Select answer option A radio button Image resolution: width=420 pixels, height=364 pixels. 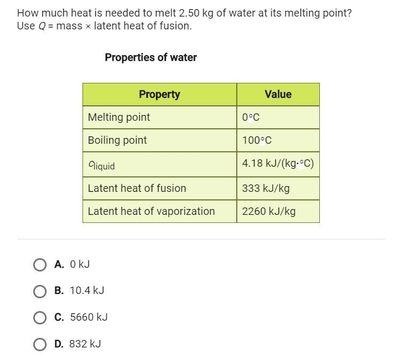pos(40,265)
